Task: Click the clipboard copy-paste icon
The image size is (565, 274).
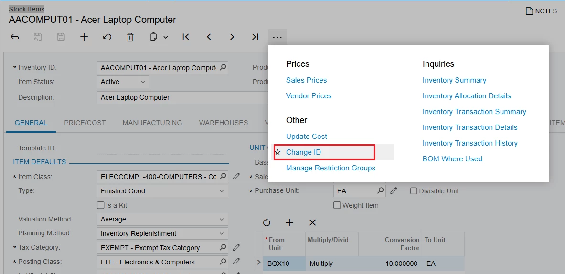Action: tap(153, 37)
